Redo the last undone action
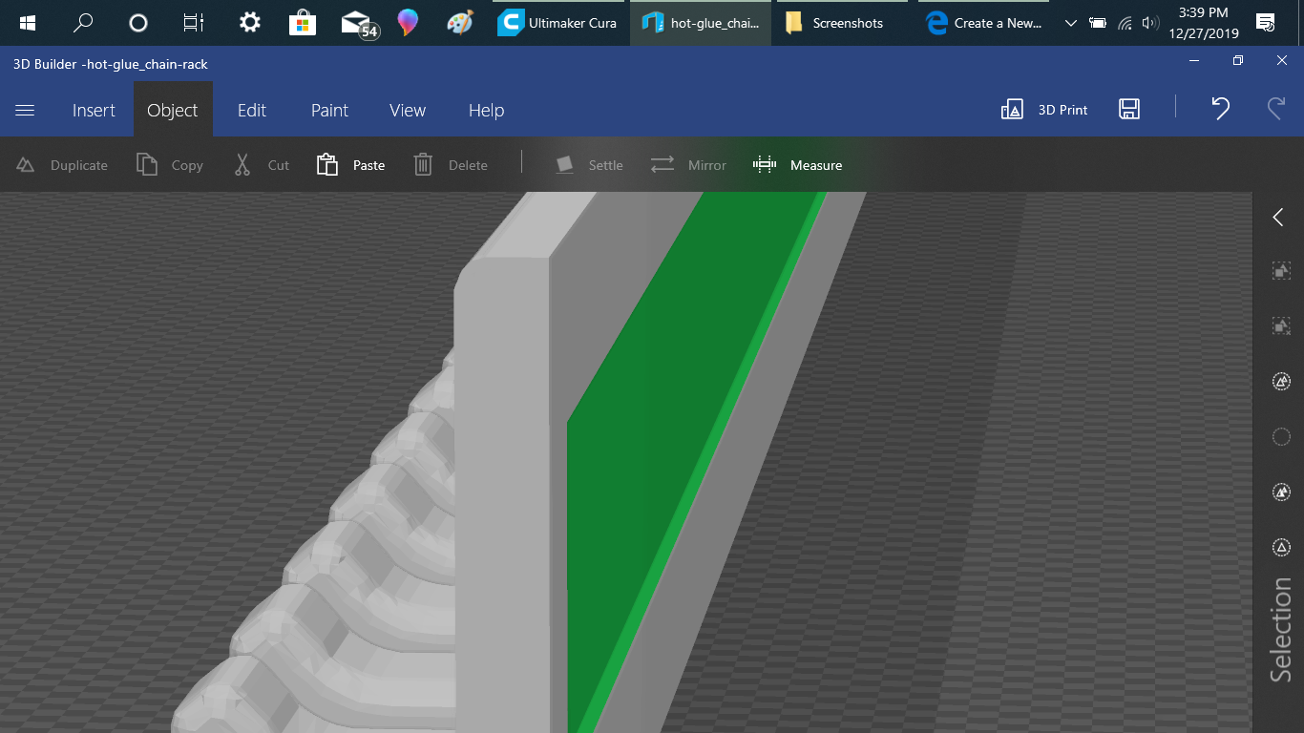The image size is (1304, 733). click(1276, 109)
